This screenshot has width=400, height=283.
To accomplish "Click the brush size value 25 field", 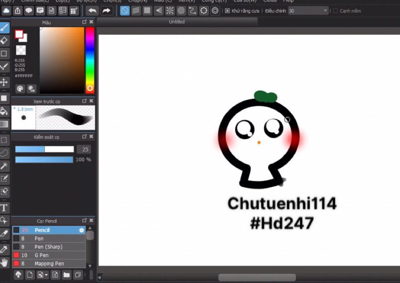I will (x=84, y=150).
